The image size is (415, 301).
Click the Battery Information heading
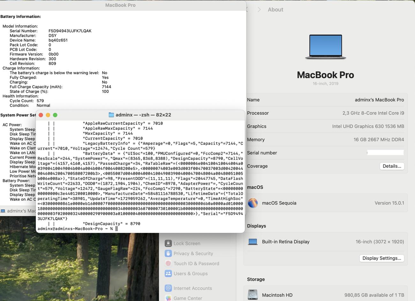(20, 17)
